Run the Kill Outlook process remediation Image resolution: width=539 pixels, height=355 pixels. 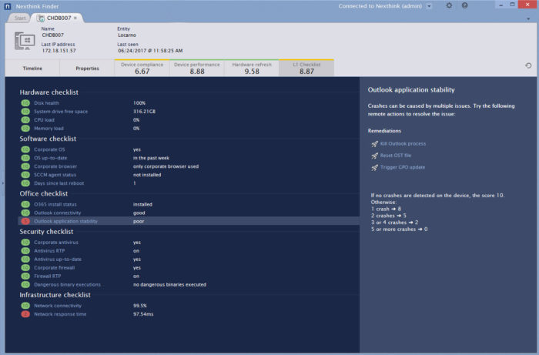(x=403, y=144)
